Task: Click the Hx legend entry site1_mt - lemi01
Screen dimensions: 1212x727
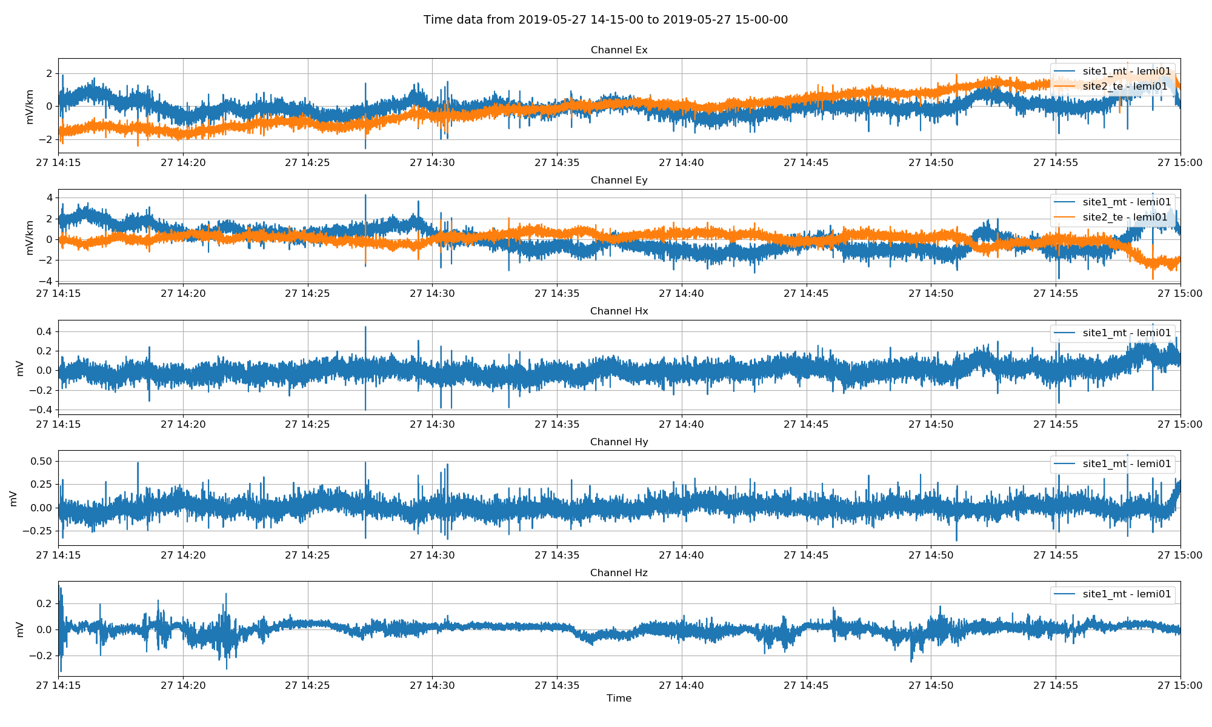Action: tap(1127, 333)
